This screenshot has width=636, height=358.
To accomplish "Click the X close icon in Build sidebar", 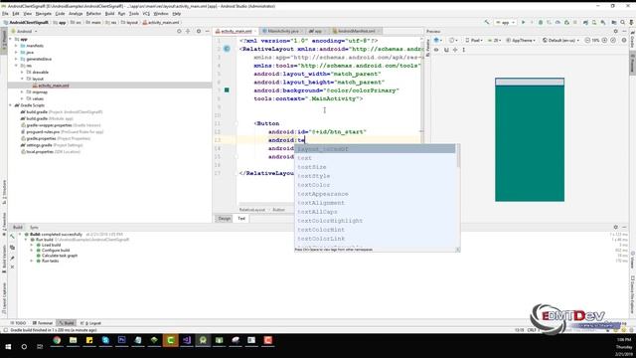I will tap(12, 268).
